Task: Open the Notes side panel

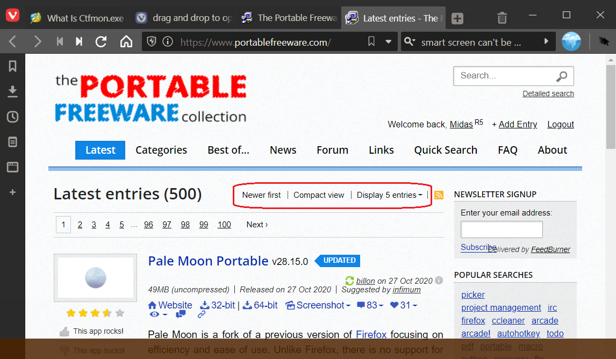Action: point(12,142)
